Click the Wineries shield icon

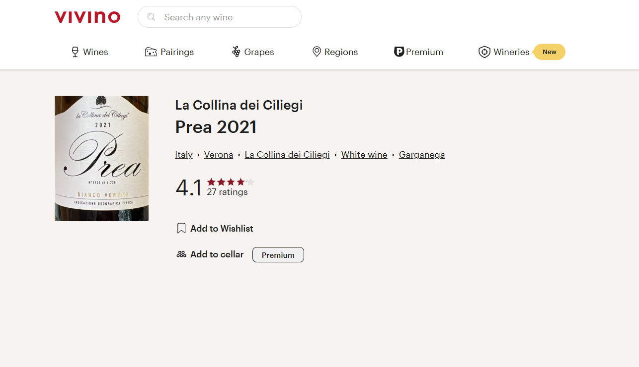(484, 52)
